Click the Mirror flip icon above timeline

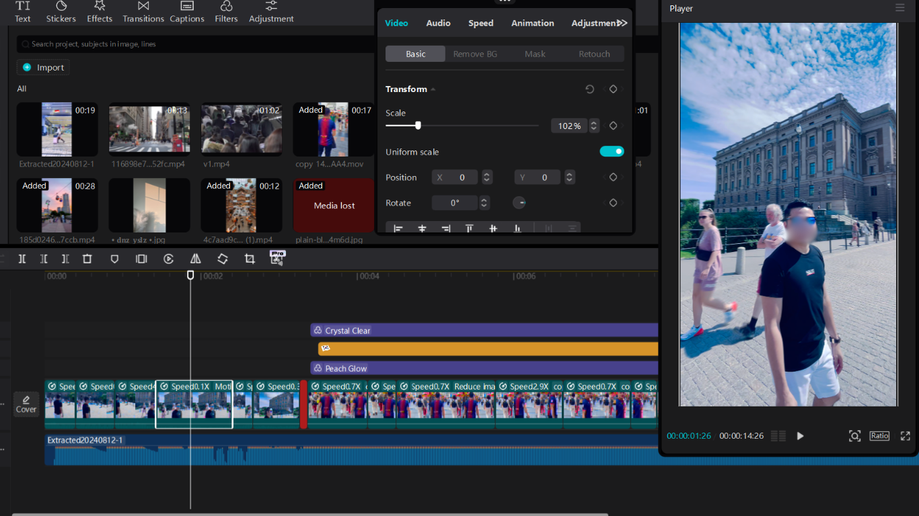coord(195,259)
